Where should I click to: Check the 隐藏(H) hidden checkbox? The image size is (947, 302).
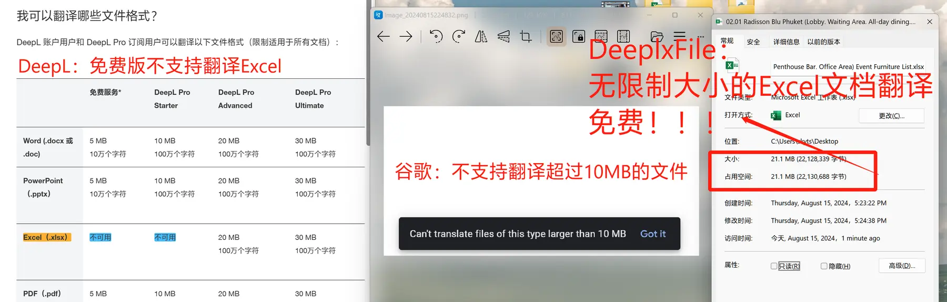[x=824, y=266]
